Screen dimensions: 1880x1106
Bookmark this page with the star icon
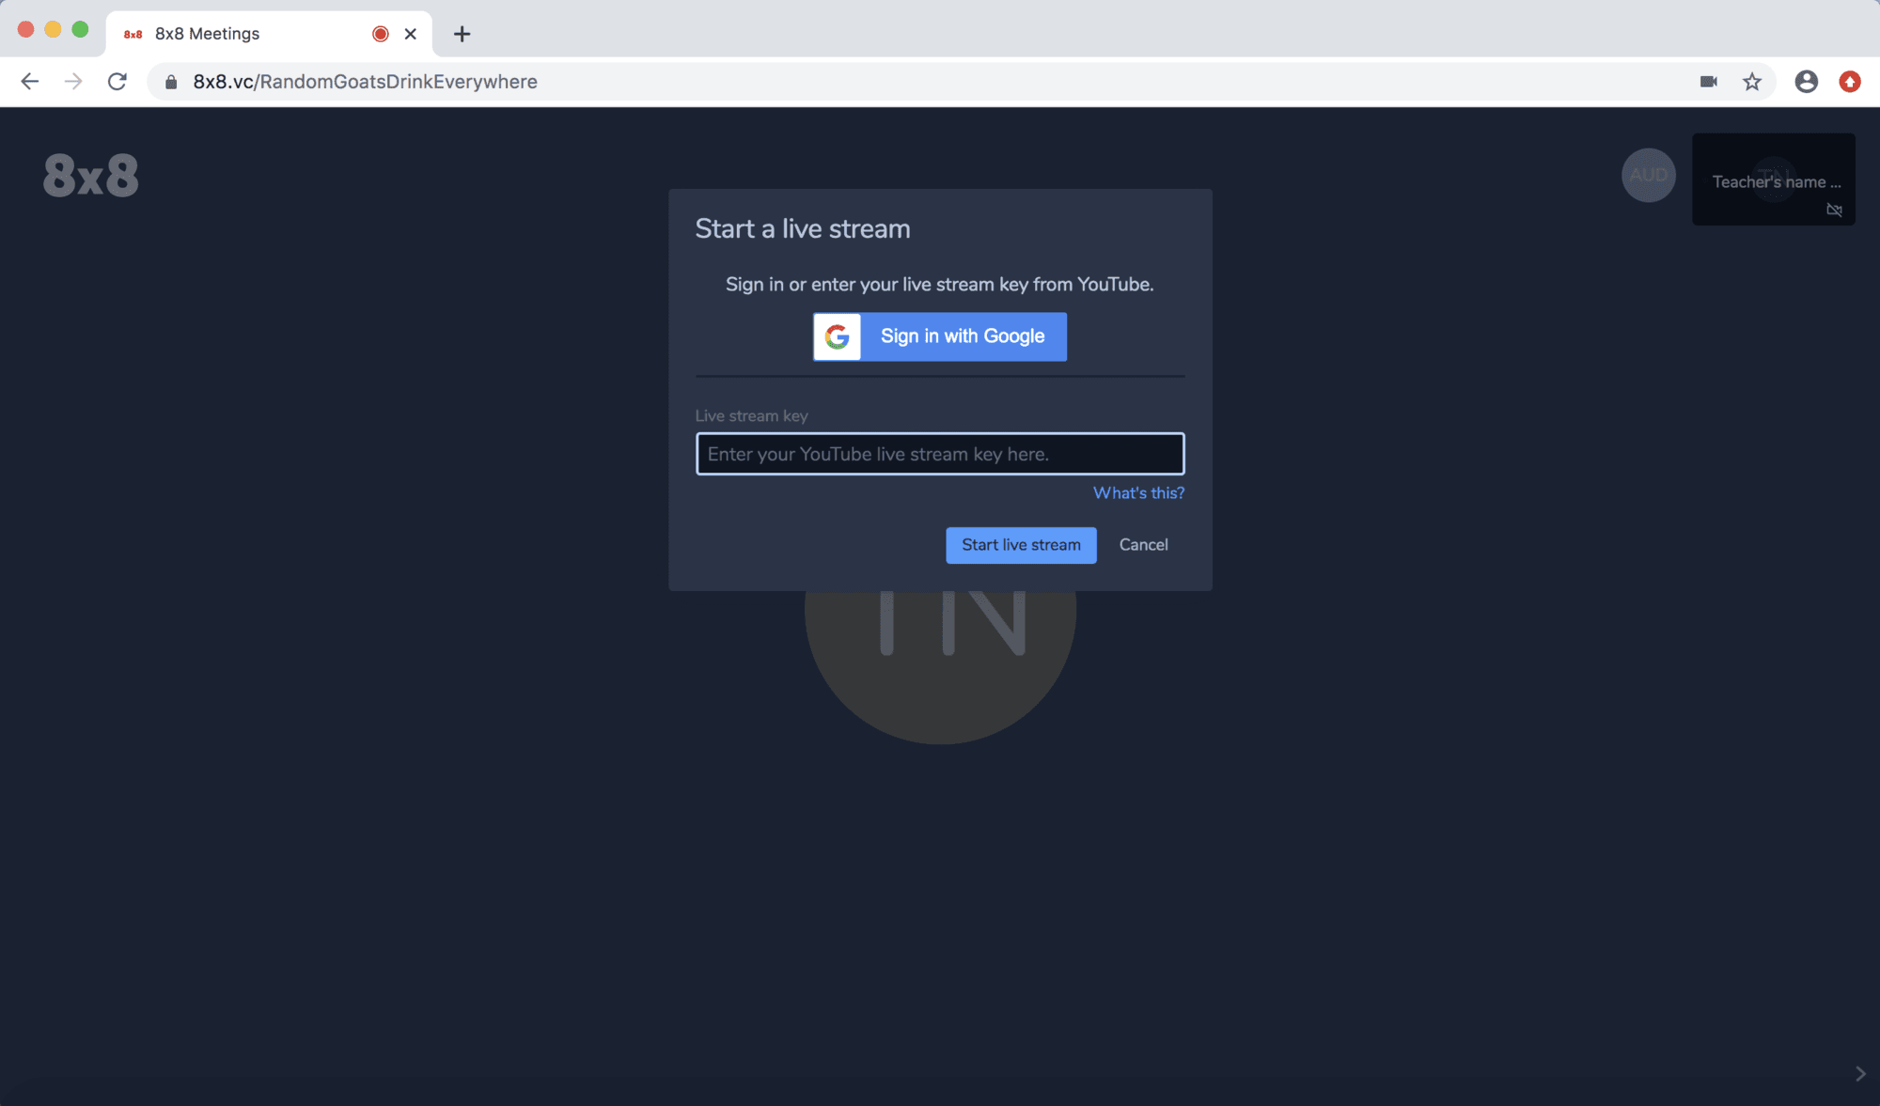coord(1752,82)
